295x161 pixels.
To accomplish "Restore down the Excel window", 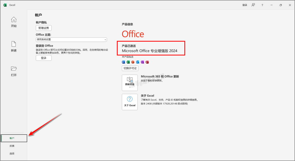I will pyautogui.click(x=281, y=5).
